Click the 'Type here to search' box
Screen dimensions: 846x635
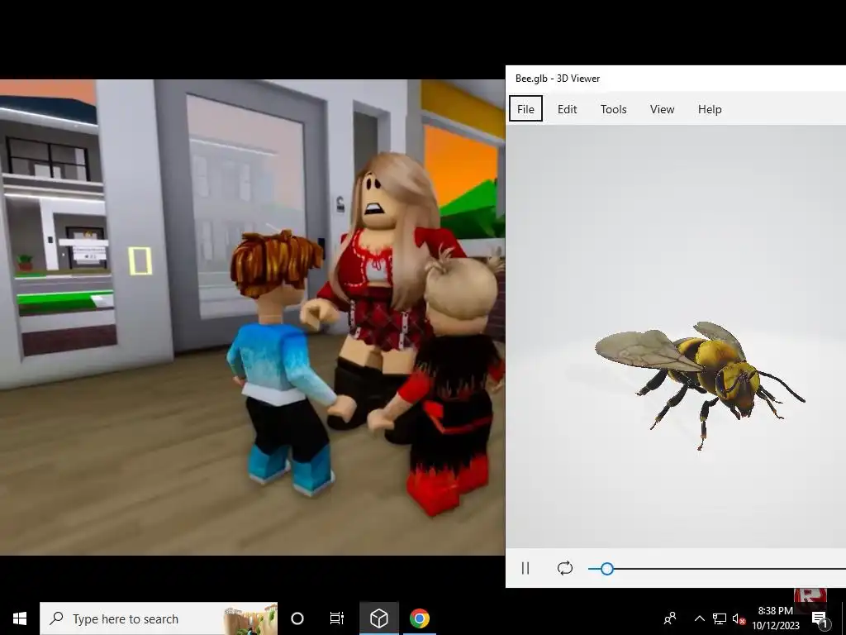pos(159,618)
